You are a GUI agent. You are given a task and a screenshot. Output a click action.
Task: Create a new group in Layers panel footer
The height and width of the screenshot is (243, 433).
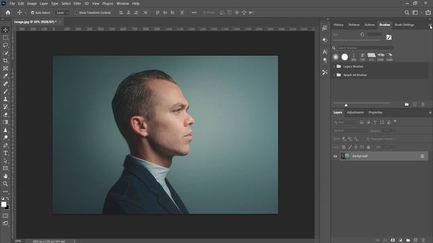(408, 240)
